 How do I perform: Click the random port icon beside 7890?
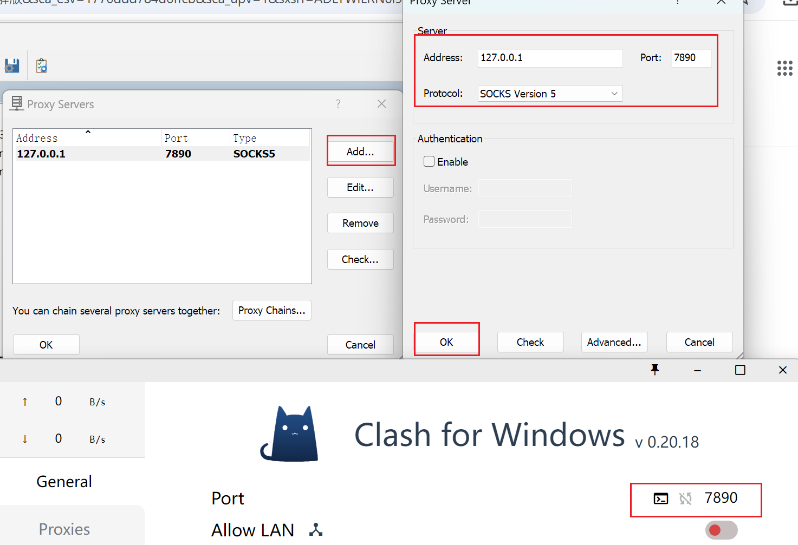pos(685,498)
